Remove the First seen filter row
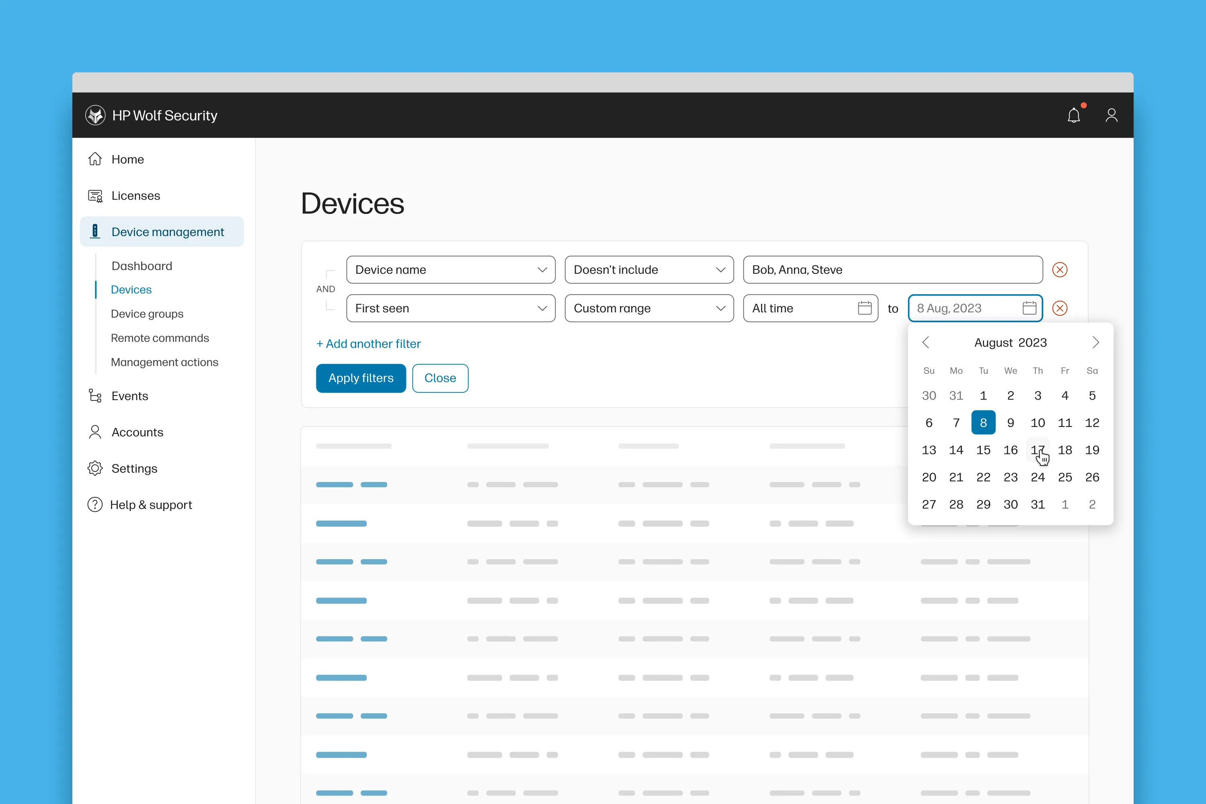 point(1060,308)
